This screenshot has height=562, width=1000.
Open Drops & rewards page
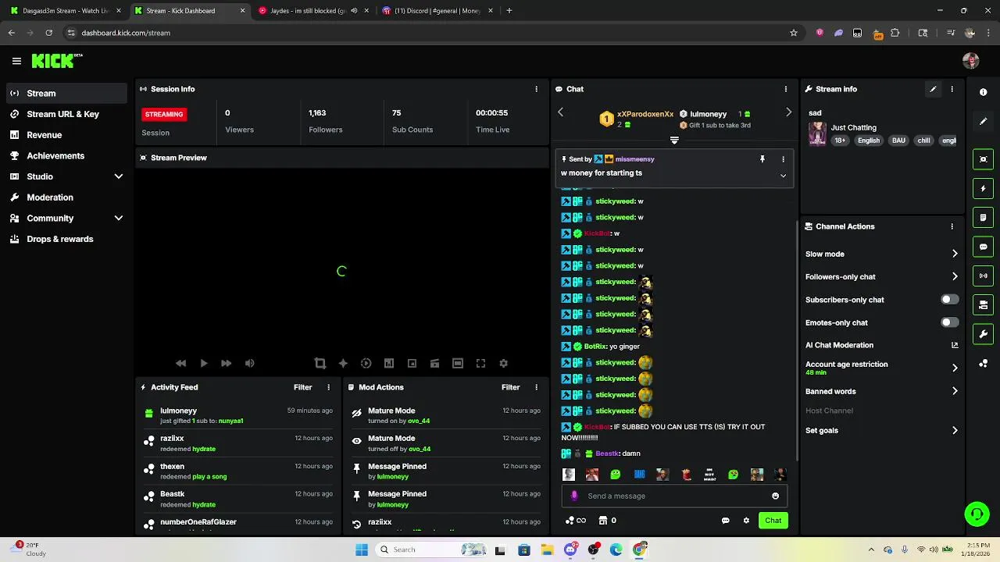66,239
